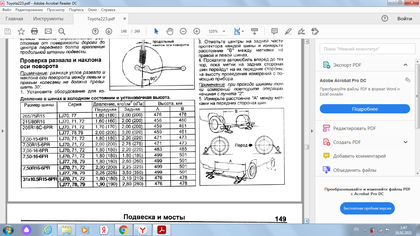Open the Подпись menu

pyautogui.click(x=76, y=10)
